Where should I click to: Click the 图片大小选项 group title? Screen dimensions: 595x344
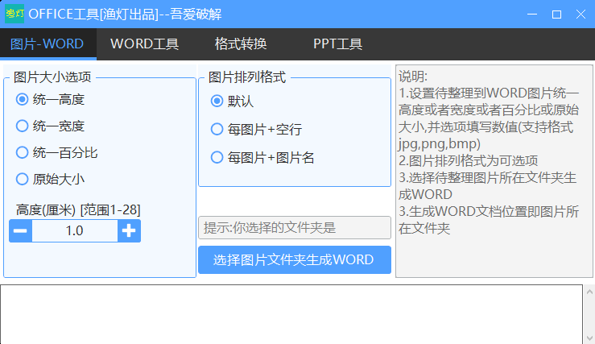[52, 77]
